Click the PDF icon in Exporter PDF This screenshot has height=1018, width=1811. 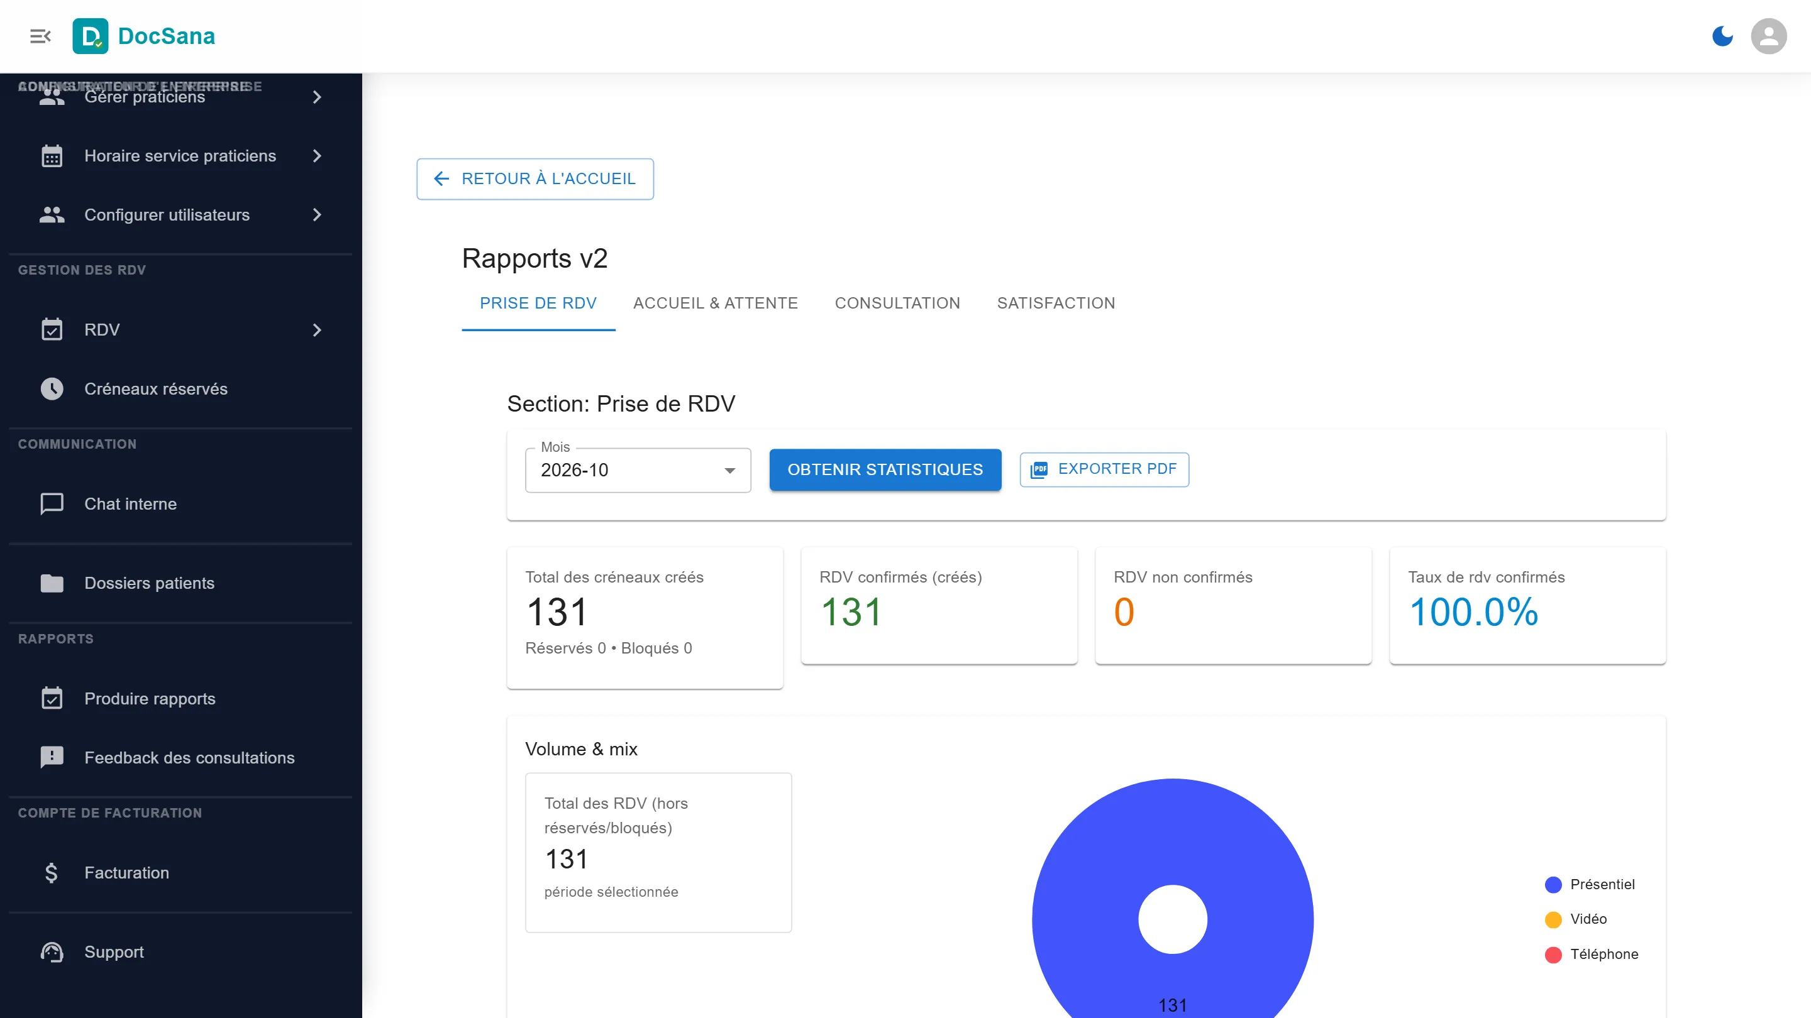[1038, 469]
